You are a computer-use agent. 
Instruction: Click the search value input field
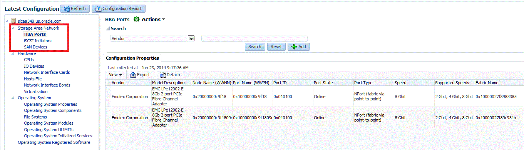coord(254,38)
